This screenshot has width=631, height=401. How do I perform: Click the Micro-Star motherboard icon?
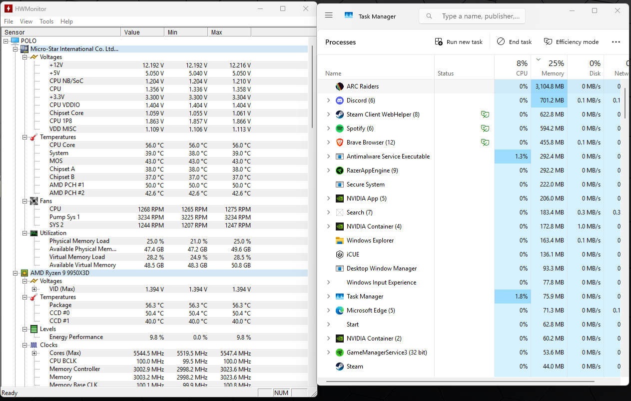click(24, 49)
